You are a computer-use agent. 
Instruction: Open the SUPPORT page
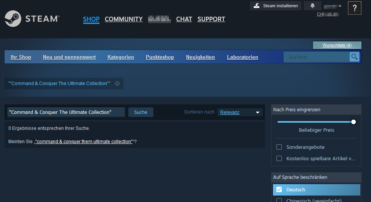(211, 19)
